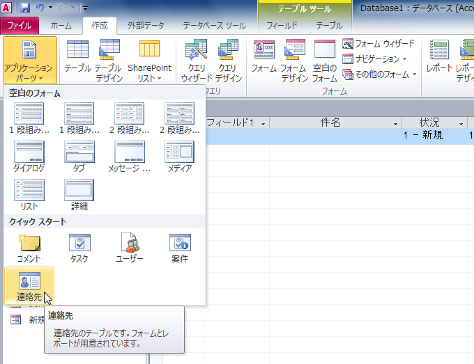Switch to the 作成 tab
Image resolution: width=474 pixels, height=364 pixels.
click(x=100, y=26)
